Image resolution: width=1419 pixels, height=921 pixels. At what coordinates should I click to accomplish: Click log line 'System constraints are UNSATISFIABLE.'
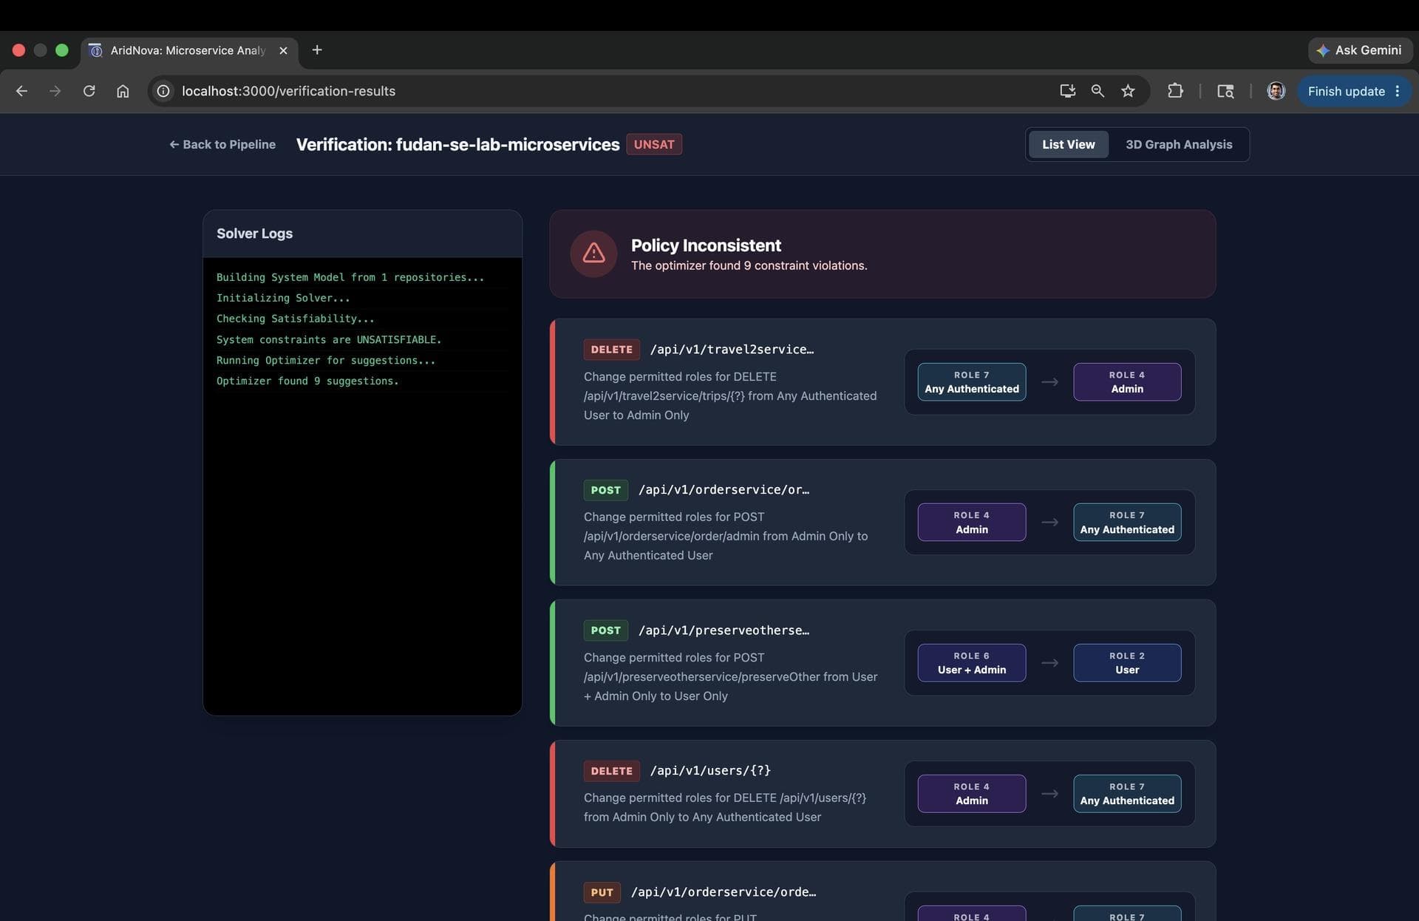pos(329,339)
